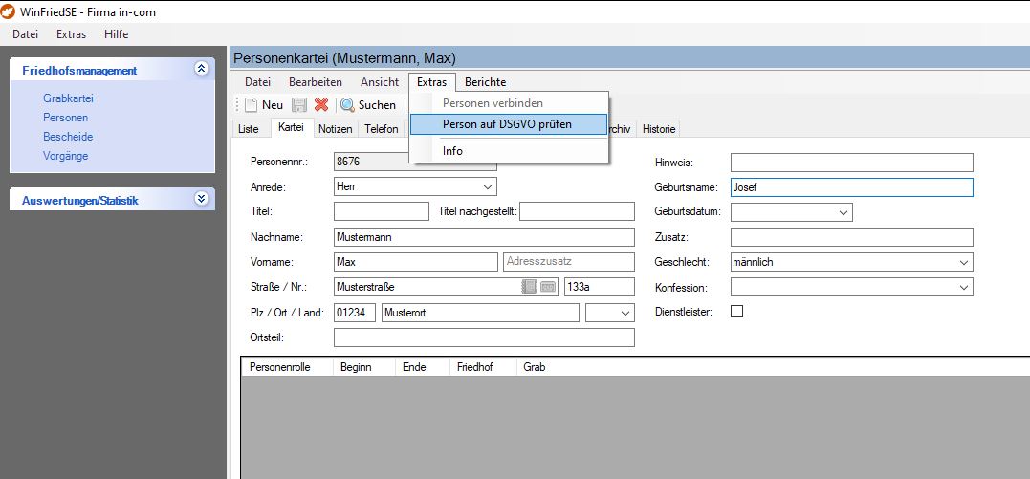
Task: Open the Anrede dropdown
Action: coord(488,186)
